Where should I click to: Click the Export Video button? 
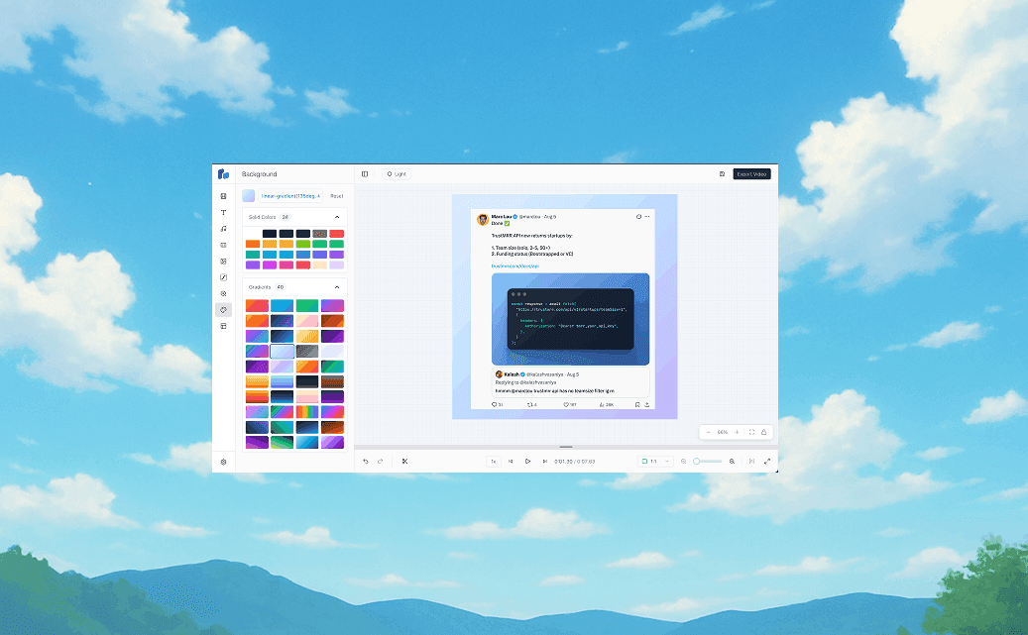point(751,174)
